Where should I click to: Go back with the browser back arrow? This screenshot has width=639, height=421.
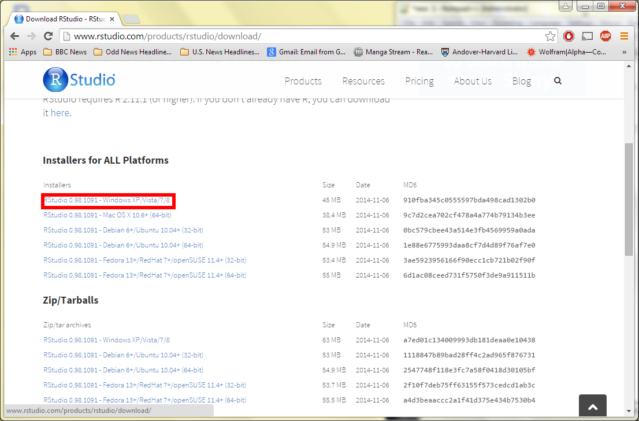coord(15,36)
